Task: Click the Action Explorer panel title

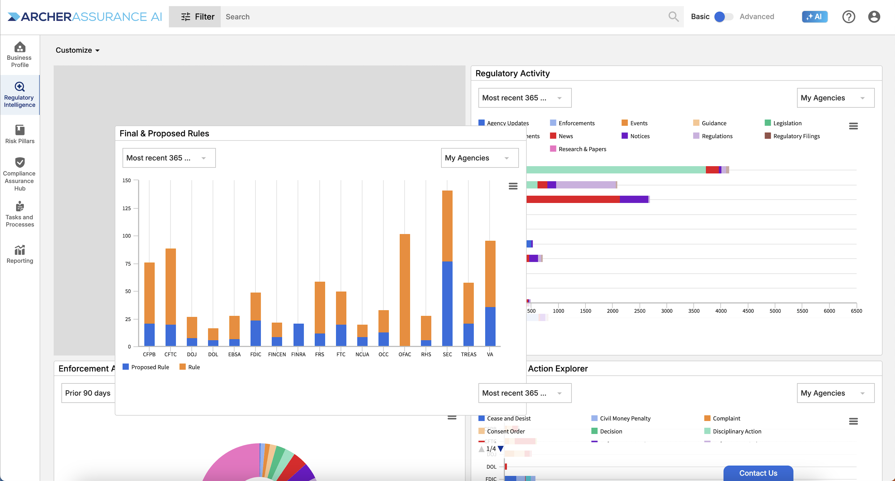Action: click(x=558, y=369)
